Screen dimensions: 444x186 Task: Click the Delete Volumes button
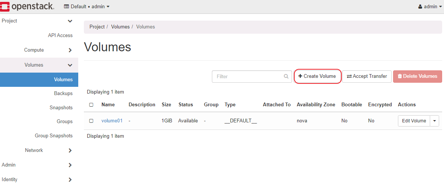[417, 76]
